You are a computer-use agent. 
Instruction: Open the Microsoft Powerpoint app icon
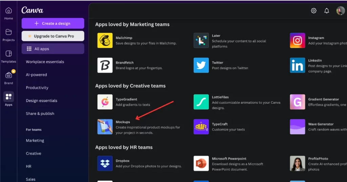(x=201, y=163)
